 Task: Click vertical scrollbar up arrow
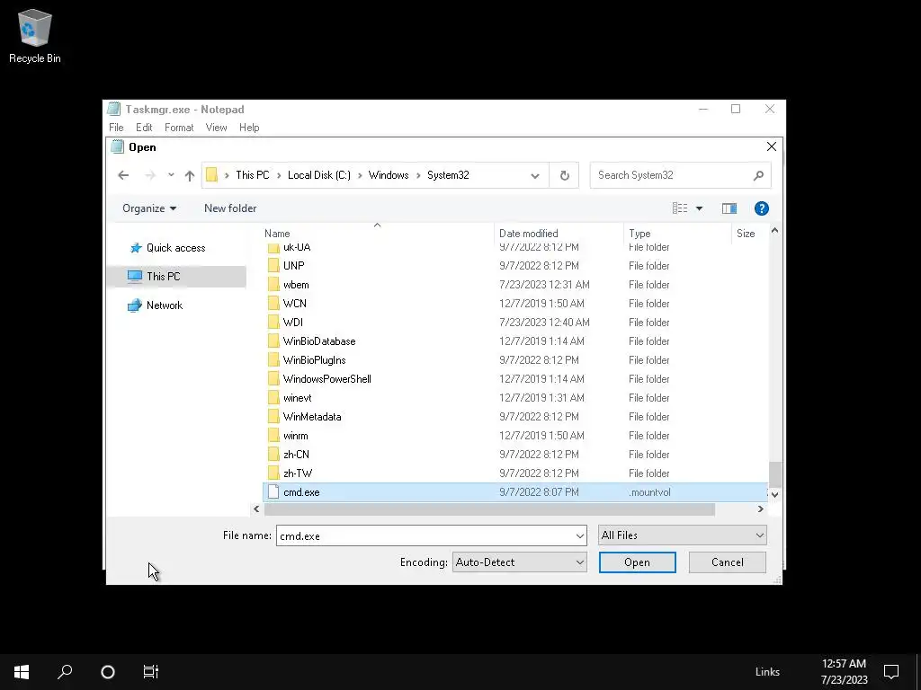(774, 231)
